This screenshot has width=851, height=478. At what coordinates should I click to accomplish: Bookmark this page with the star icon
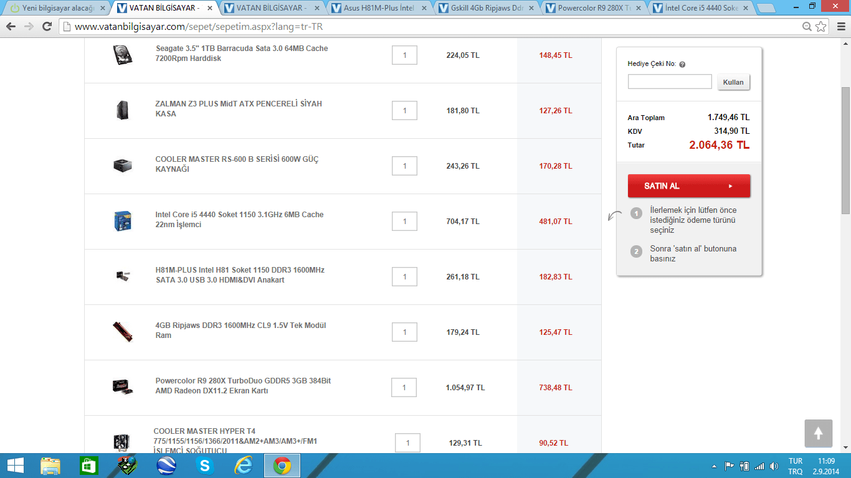point(821,27)
